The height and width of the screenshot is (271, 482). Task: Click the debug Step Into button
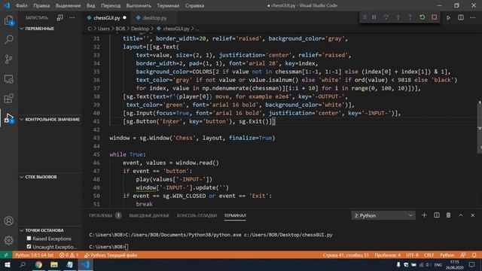pyautogui.click(x=398, y=17)
